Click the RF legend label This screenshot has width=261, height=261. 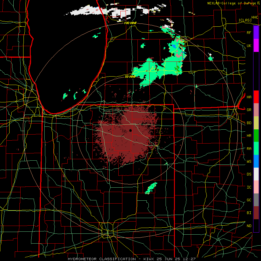point(249,32)
